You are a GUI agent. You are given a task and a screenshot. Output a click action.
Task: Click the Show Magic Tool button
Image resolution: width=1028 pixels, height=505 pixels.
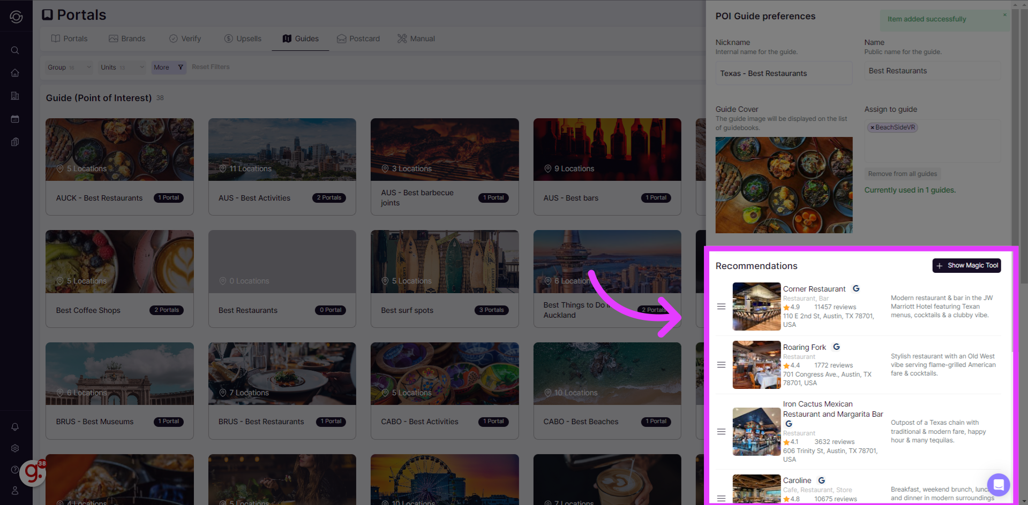[966, 266]
